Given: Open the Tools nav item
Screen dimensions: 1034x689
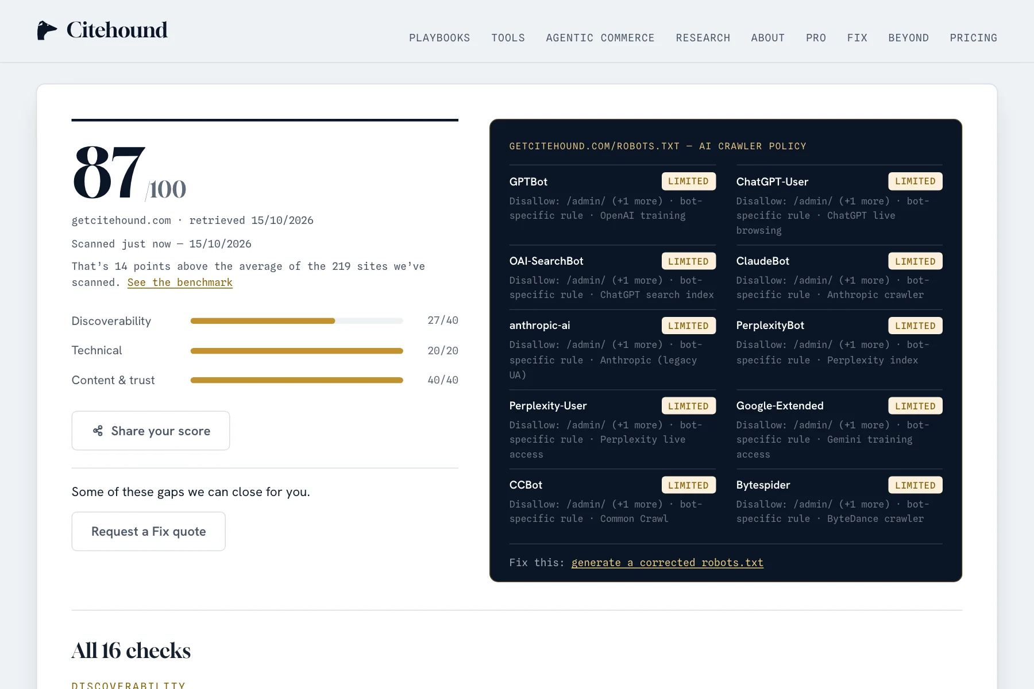Looking at the screenshot, I should coord(508,38).
